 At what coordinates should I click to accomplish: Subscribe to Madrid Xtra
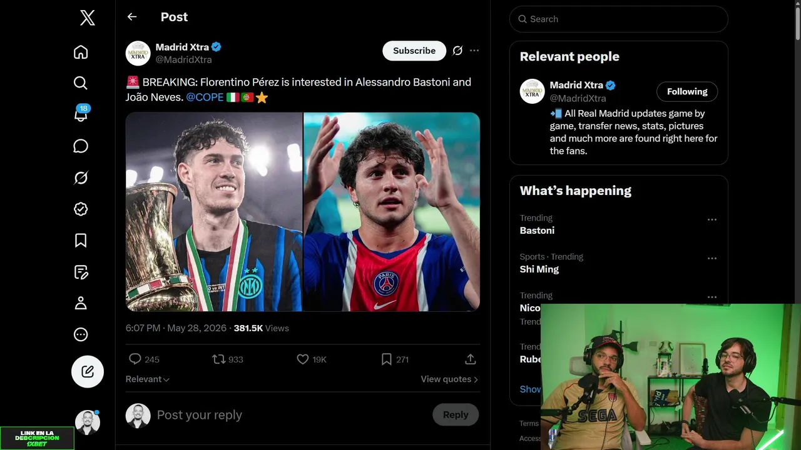click(414, 51)
